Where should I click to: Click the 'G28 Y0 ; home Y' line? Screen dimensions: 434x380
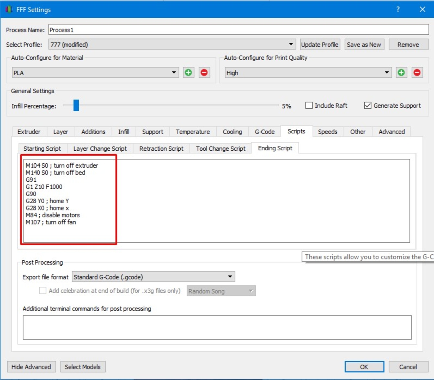point(47,201)
